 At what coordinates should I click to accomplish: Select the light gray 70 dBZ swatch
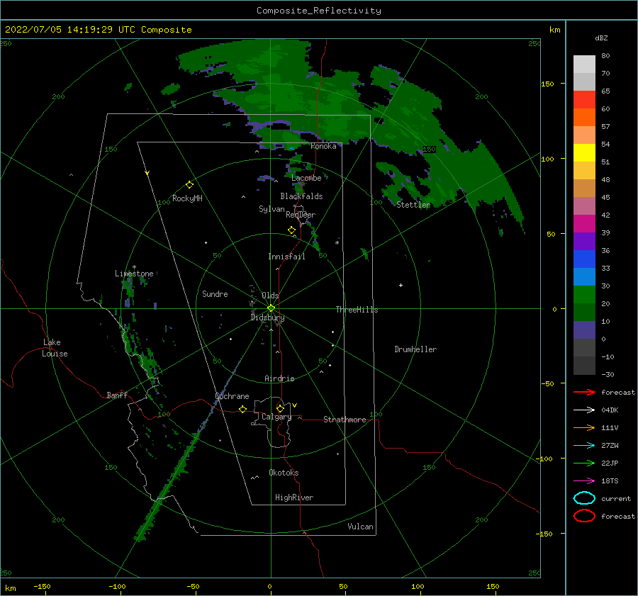(584, 64)
